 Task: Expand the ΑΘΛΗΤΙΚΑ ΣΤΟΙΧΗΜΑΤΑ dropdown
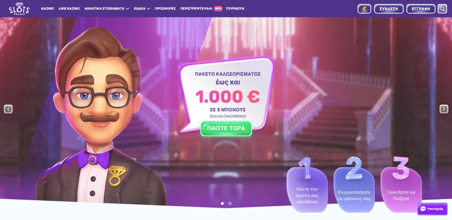click(x=107, y=8)
